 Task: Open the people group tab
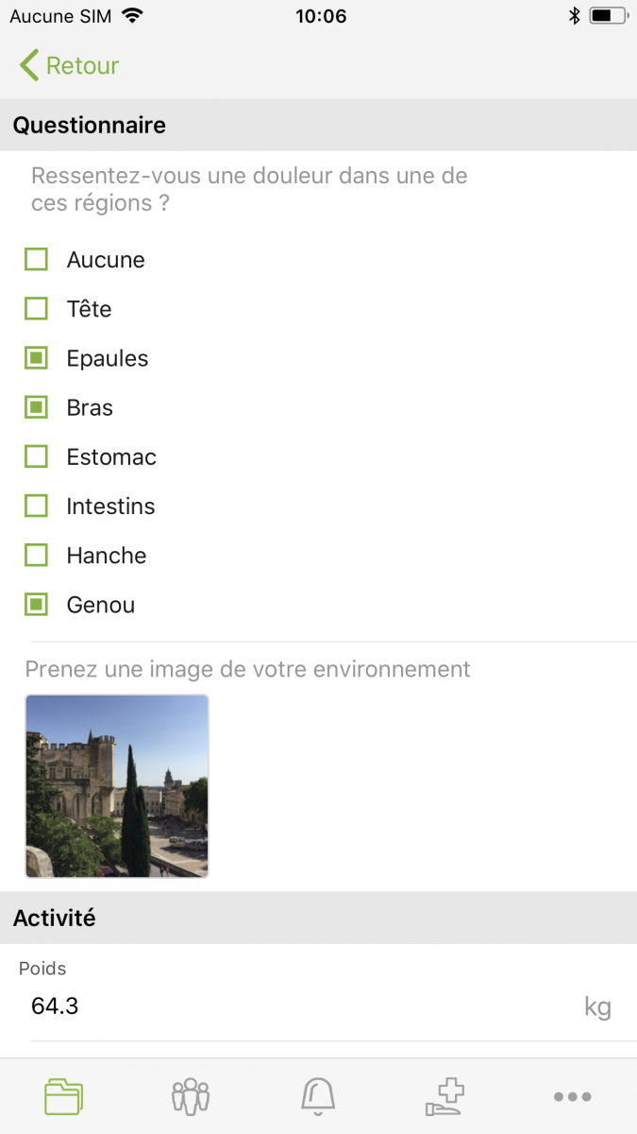point(191,1096)
